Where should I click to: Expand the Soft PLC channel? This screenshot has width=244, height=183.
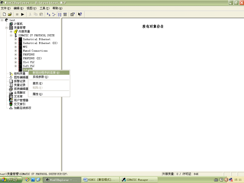tap(16, 66)
